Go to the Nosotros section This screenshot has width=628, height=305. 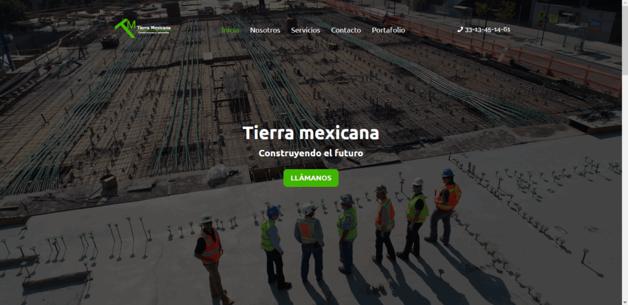click(265, 30)
